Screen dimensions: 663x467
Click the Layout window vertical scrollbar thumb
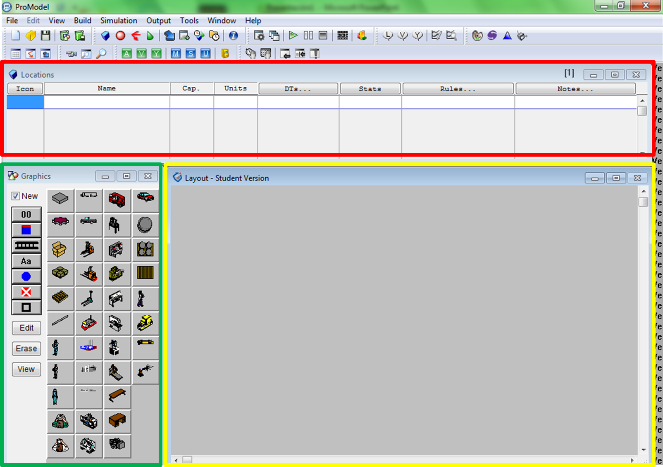pos(643,202)
